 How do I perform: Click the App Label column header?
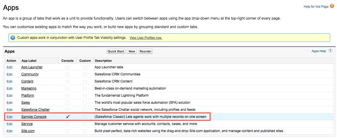(x=29, y=61)
